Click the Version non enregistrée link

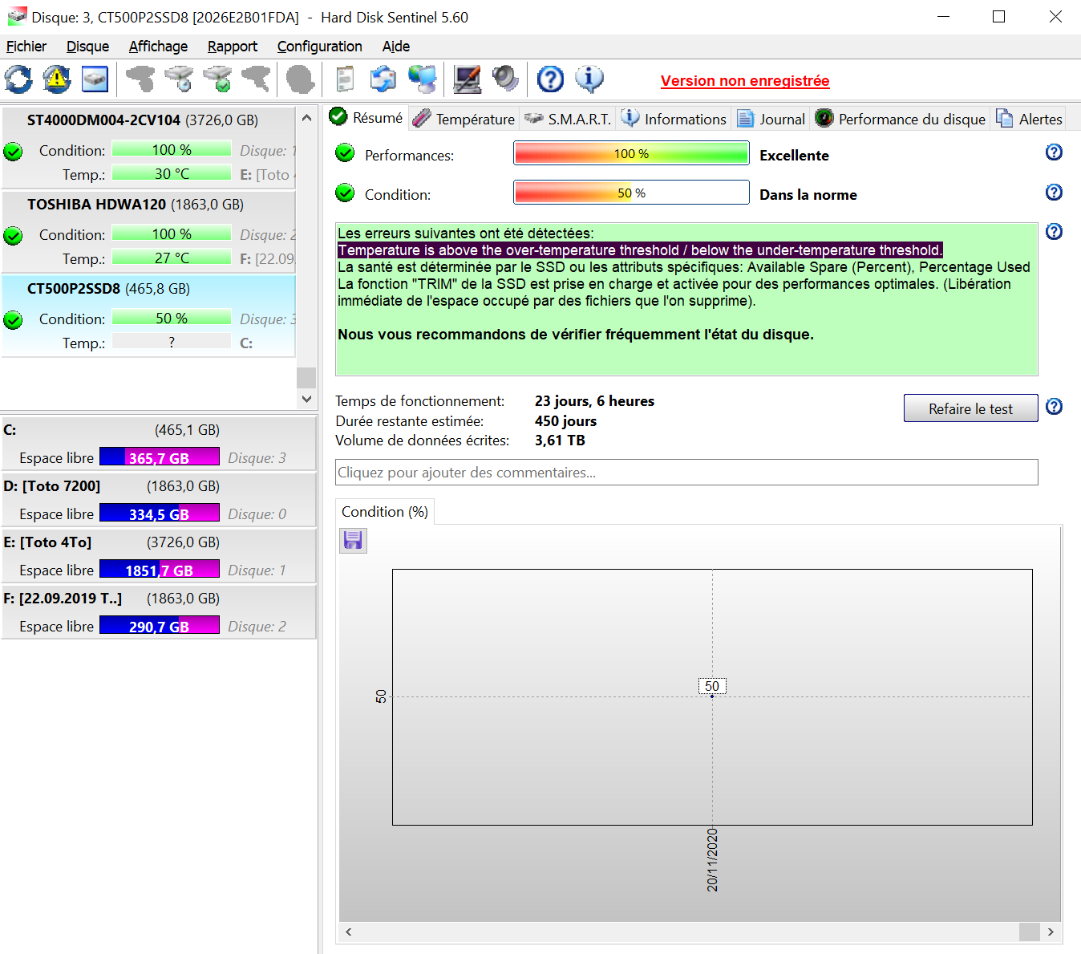click(744, 81)
